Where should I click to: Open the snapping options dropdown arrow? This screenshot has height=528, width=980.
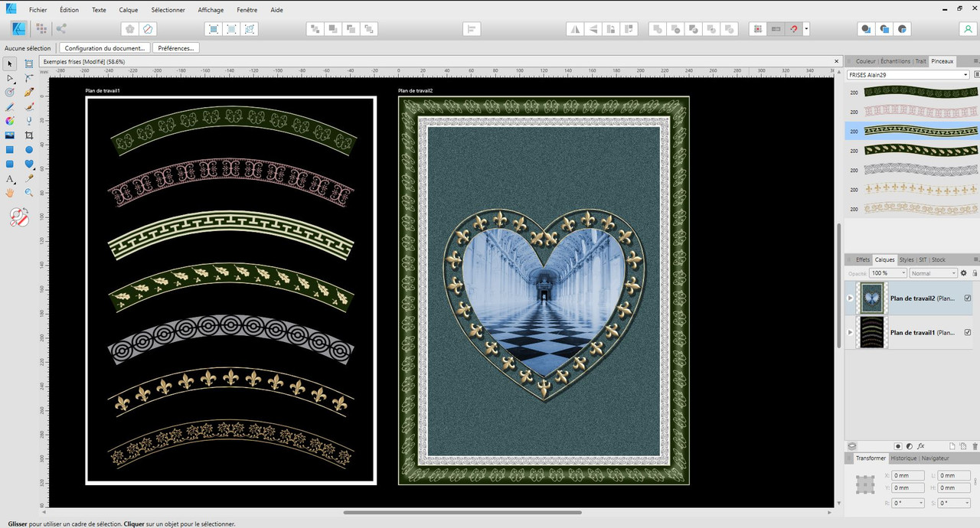coord(806,29)
